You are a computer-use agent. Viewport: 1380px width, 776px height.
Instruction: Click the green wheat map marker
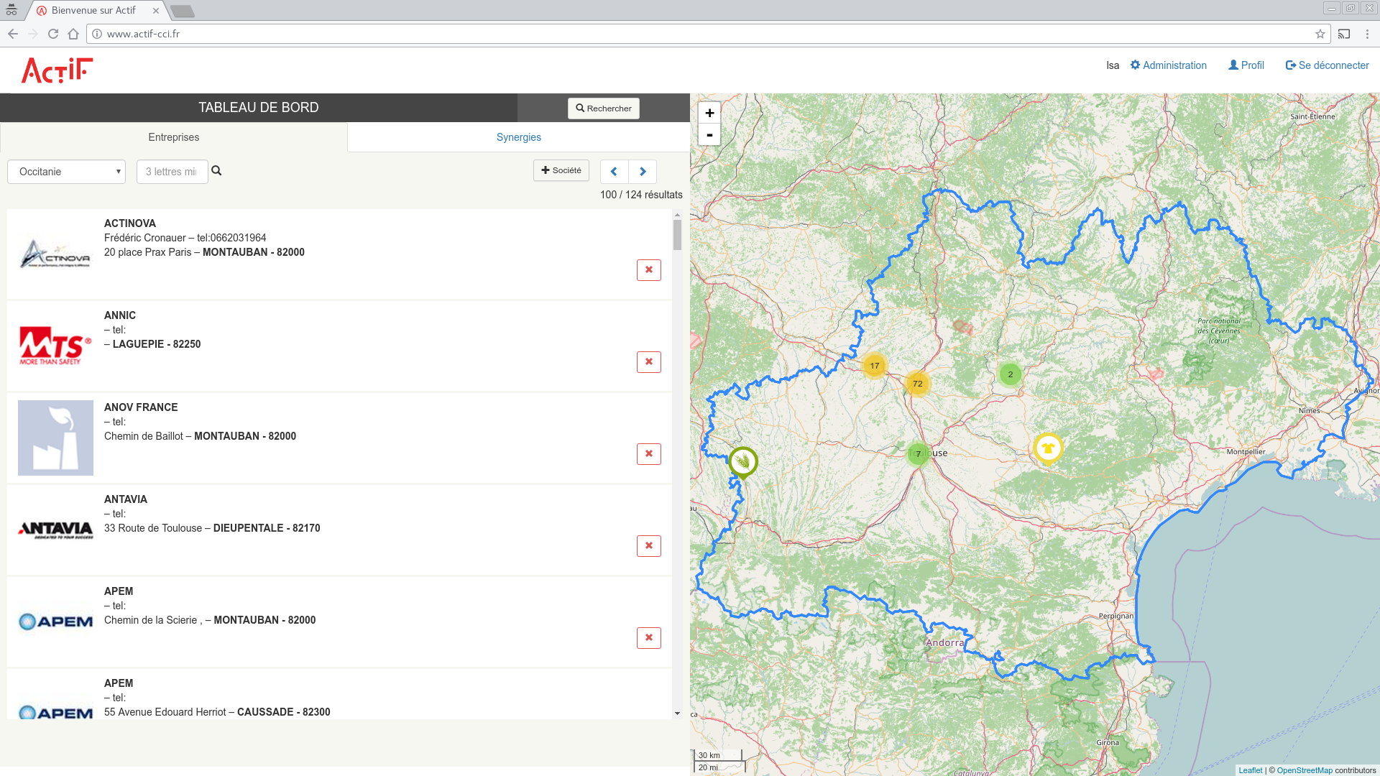742,461
